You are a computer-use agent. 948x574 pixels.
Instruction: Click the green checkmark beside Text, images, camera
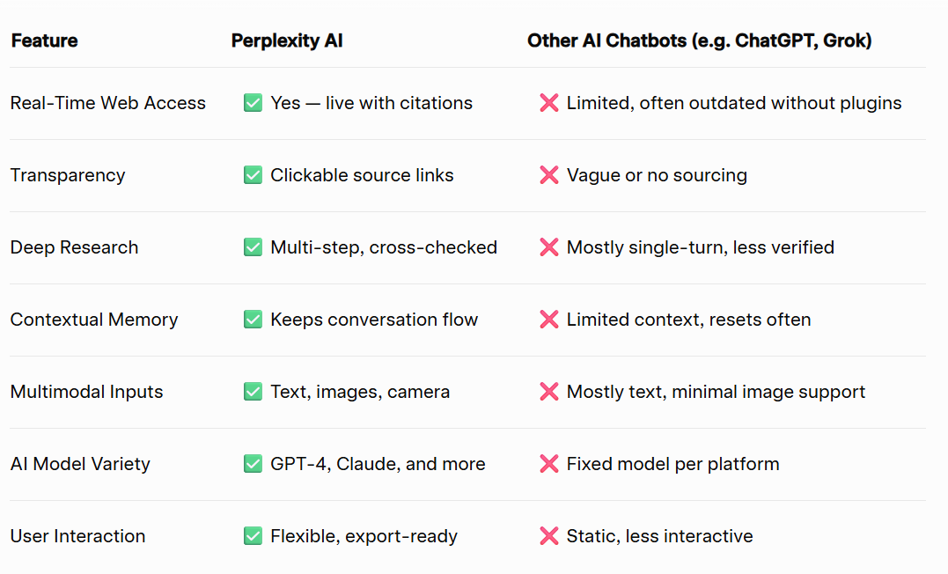(x=253, y=392)
